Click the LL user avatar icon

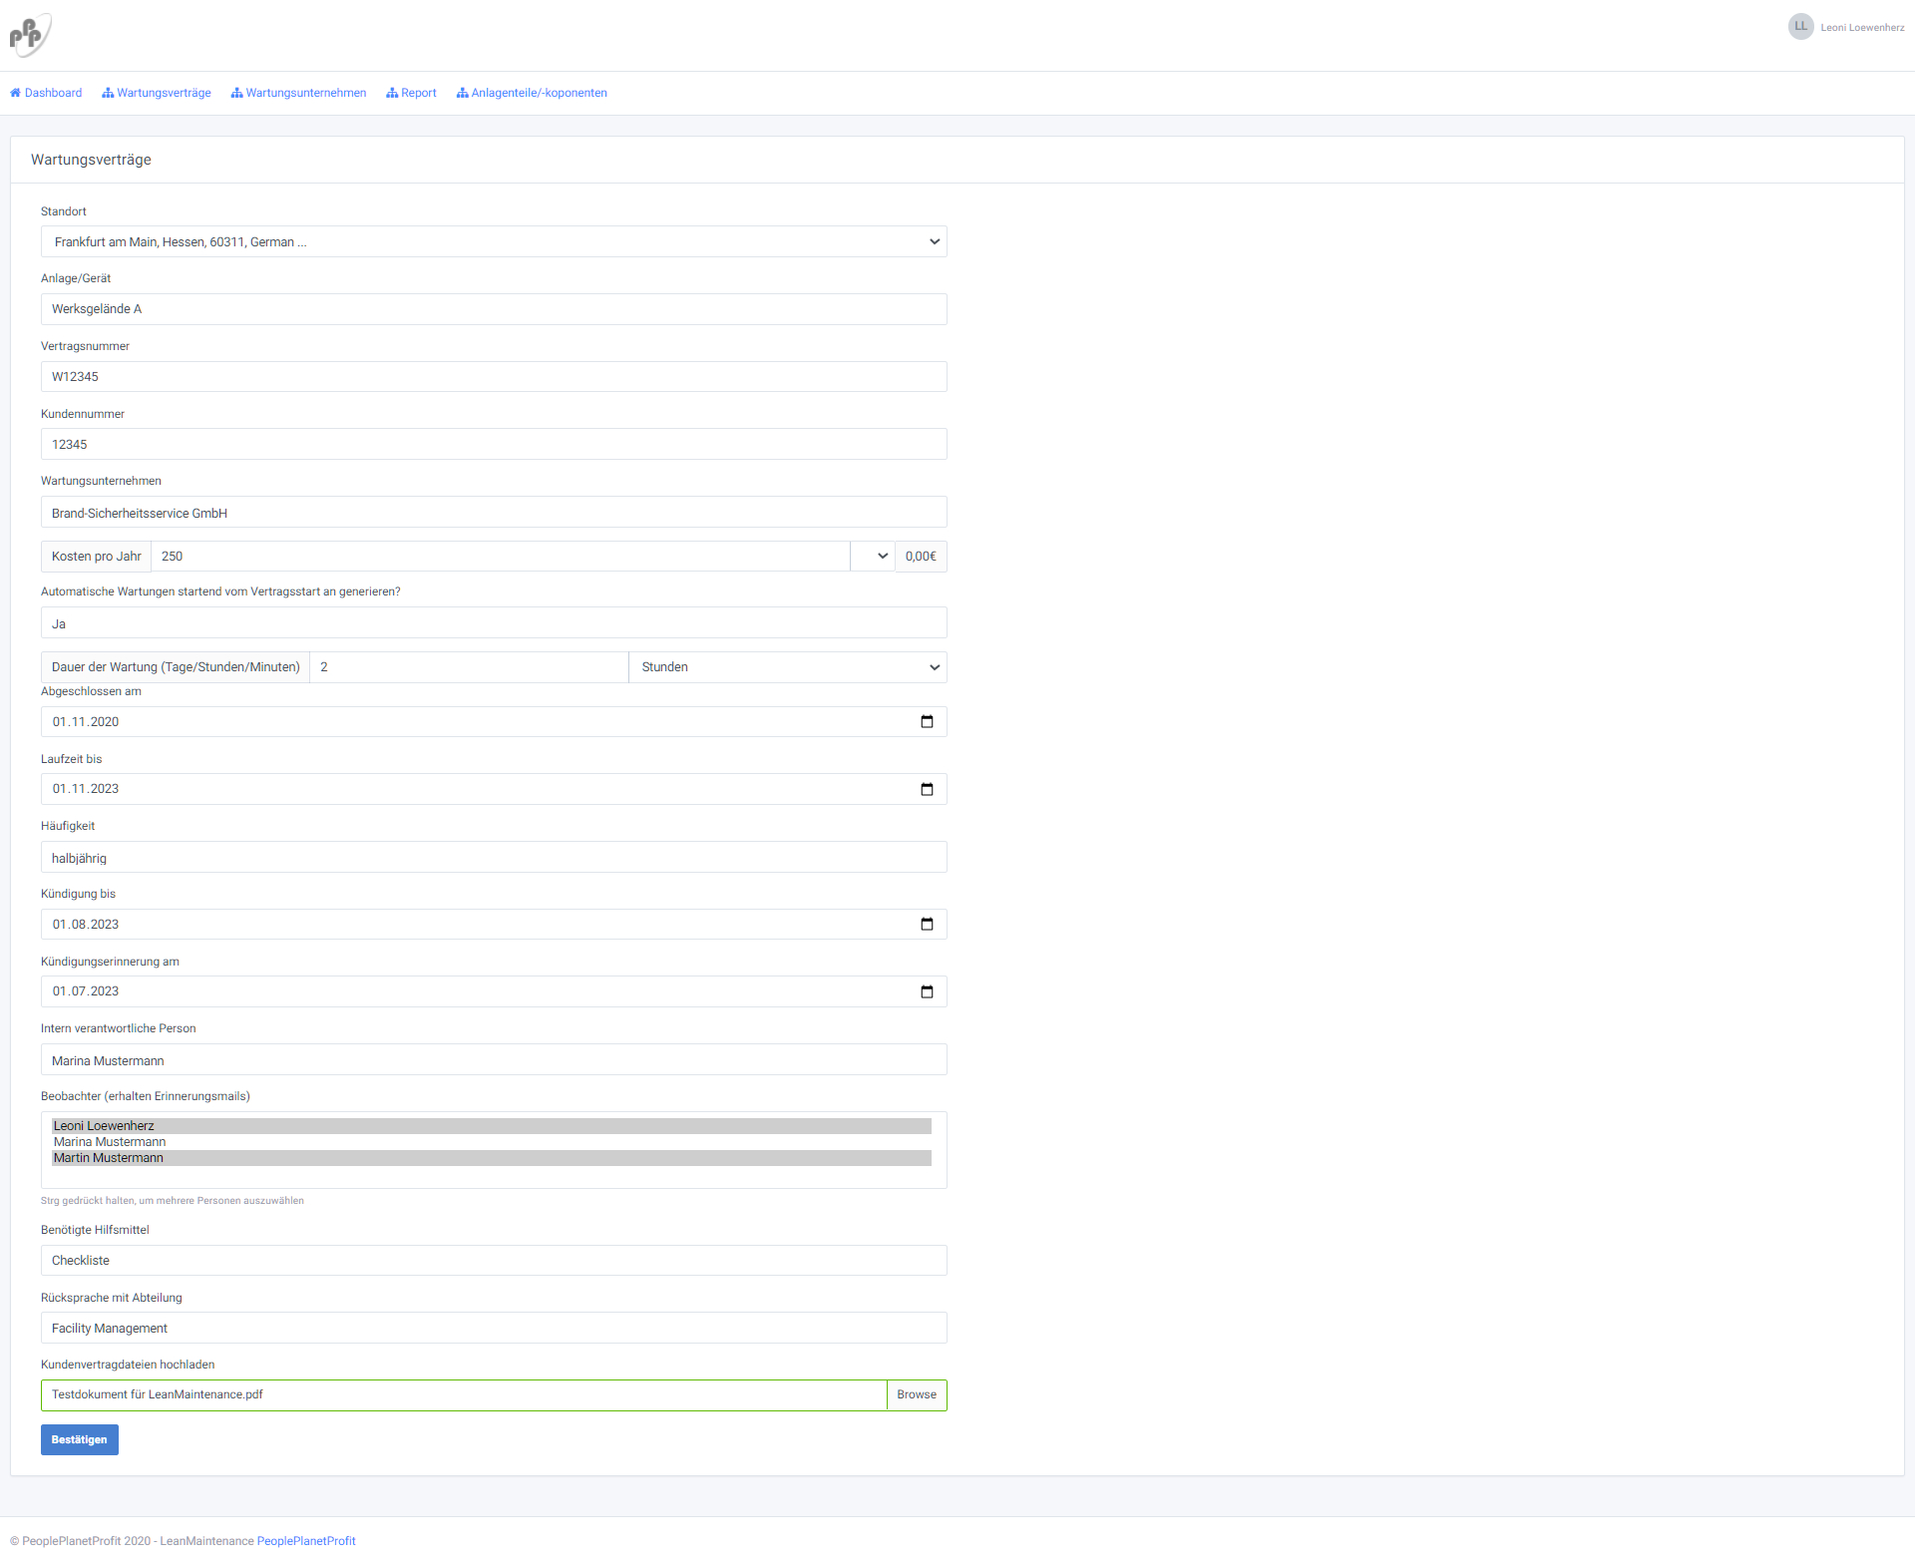pos(1800,27)
